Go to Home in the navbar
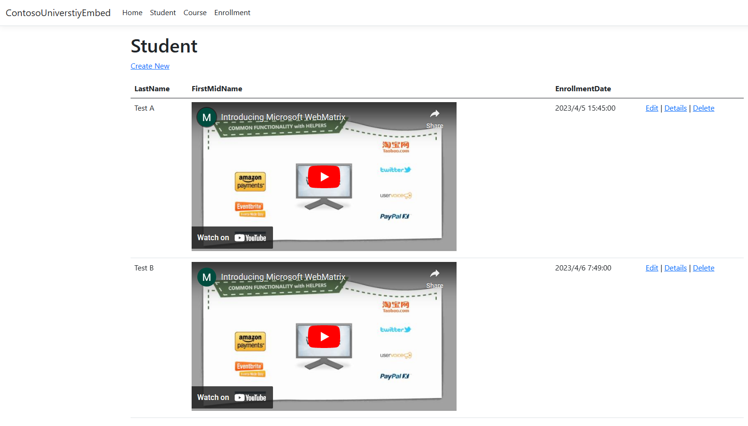 (x=132, y=13)
